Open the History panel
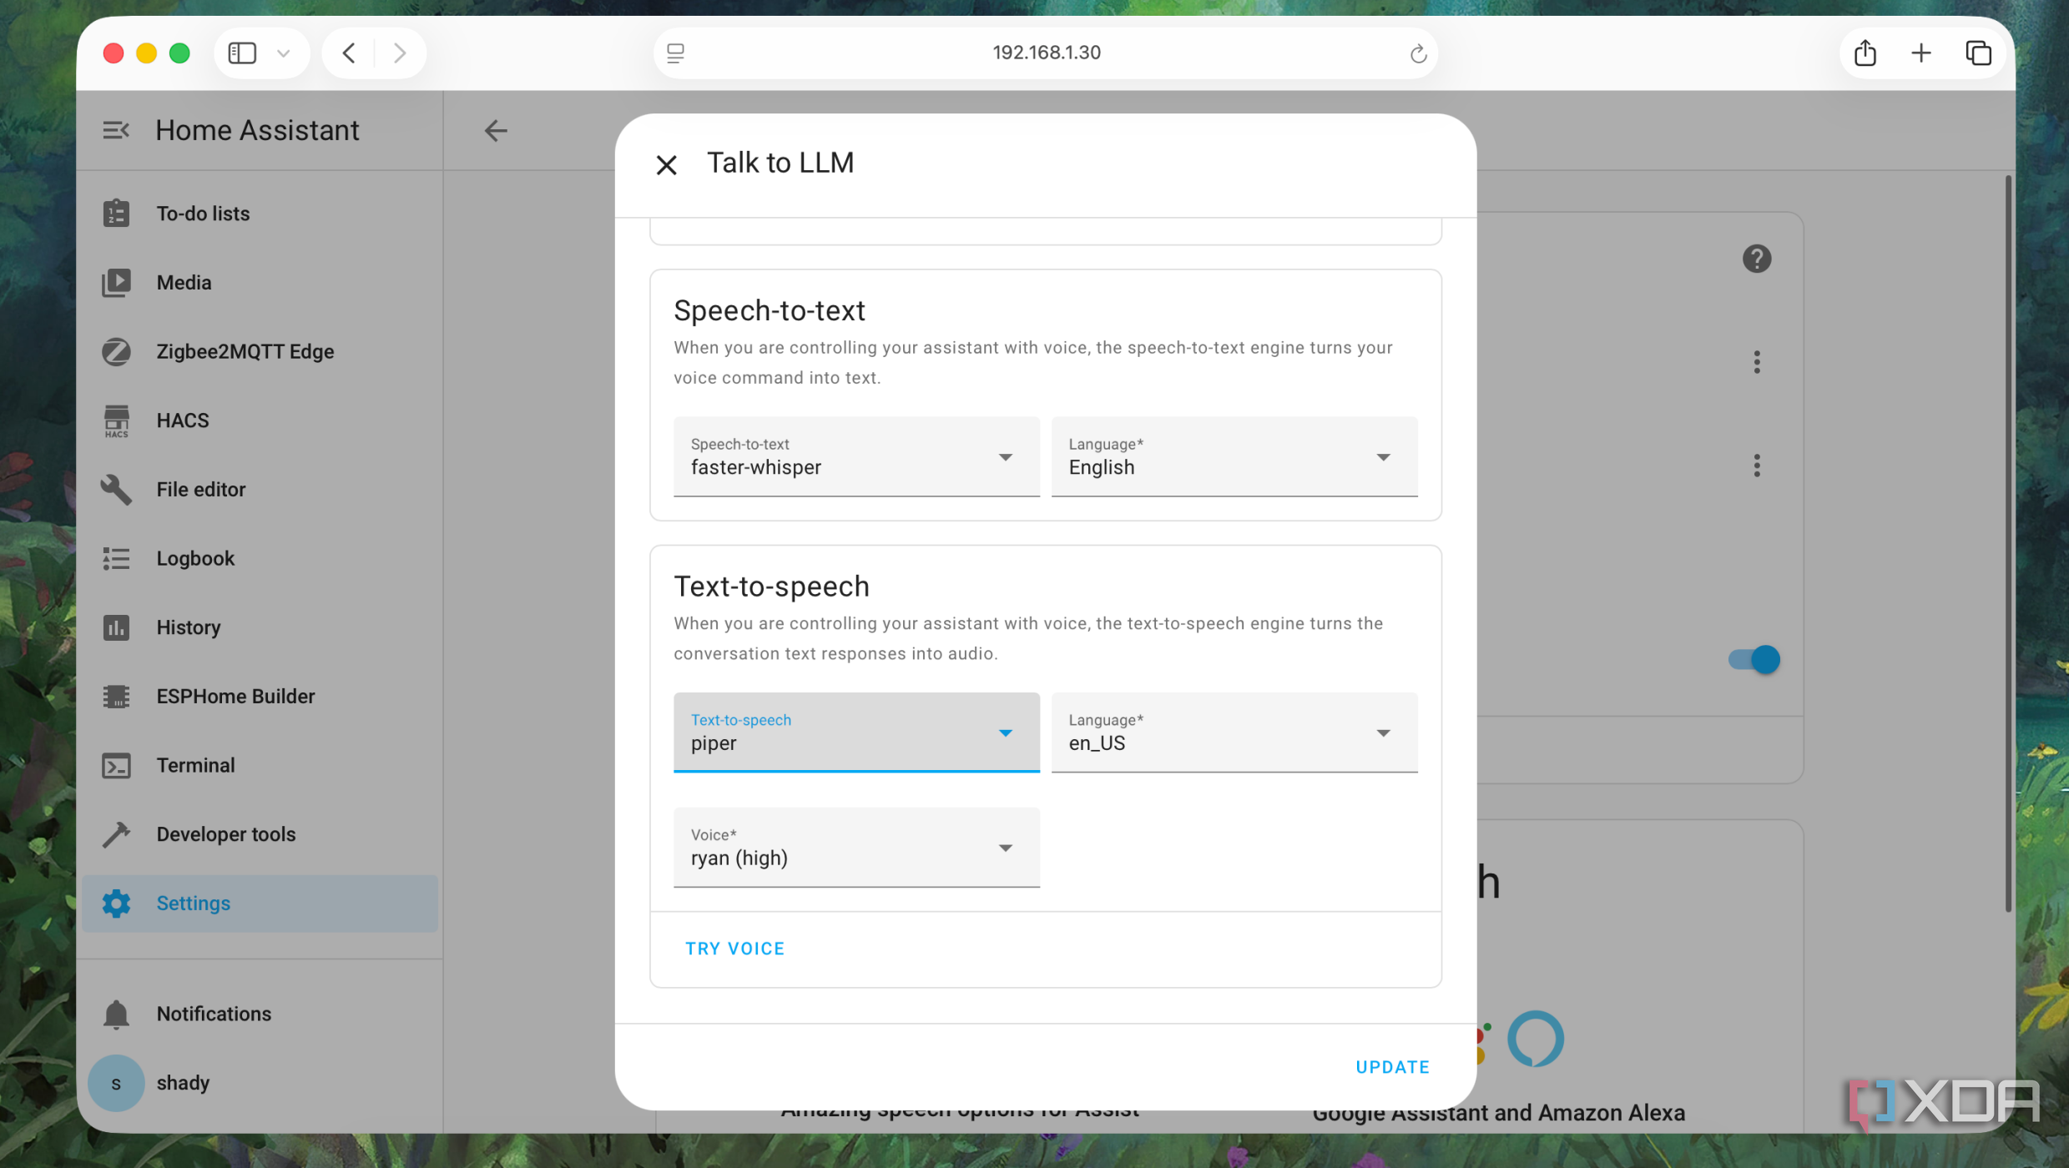Screen dimensions: 2069x1168 point(260,627)
